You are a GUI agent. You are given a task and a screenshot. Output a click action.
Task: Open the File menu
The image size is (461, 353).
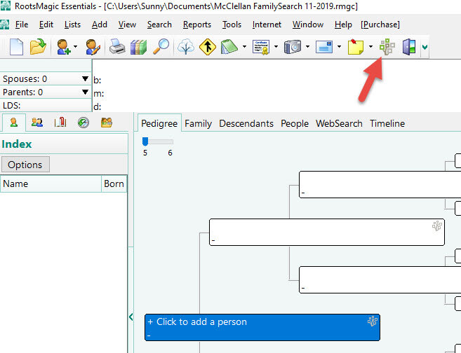point(22,25)
